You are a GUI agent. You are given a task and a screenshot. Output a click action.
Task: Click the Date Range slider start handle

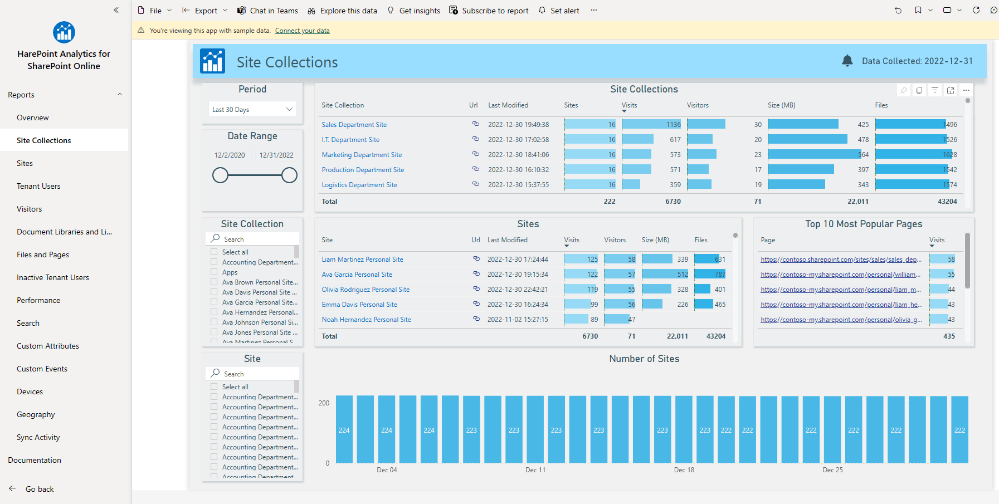click(x=221, y=175)
